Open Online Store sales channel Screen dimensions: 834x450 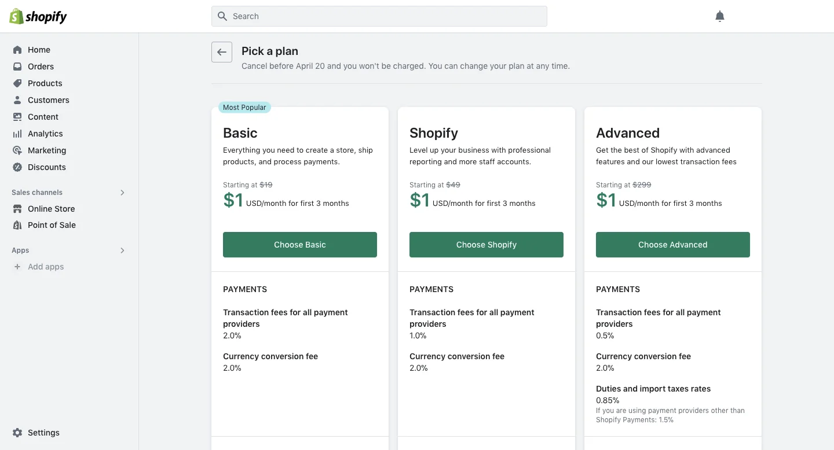51,209
